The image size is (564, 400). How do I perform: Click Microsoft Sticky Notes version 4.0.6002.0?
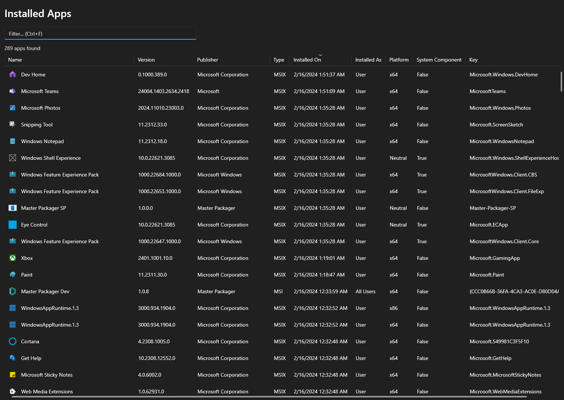(150, 375)
